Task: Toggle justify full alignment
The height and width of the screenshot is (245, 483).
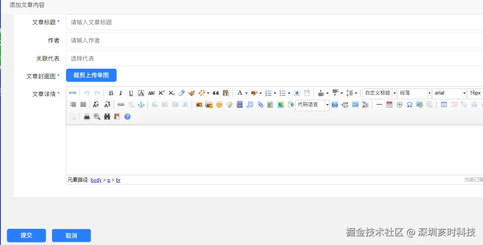Action: (x=83, y=105)
